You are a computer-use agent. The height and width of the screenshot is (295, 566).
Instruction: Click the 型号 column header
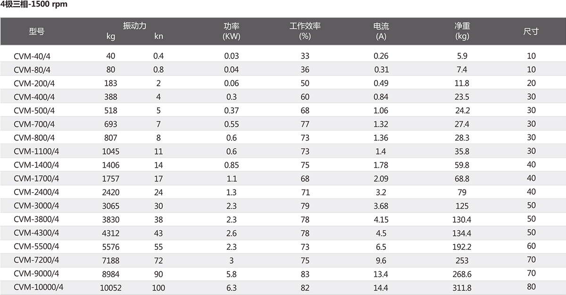pyautogui.click(x=37, y=32)
